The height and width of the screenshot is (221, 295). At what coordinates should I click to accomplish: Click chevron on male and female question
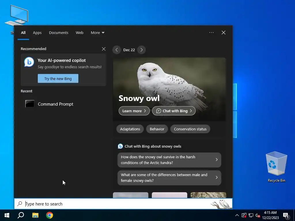(x=217, y=178)
